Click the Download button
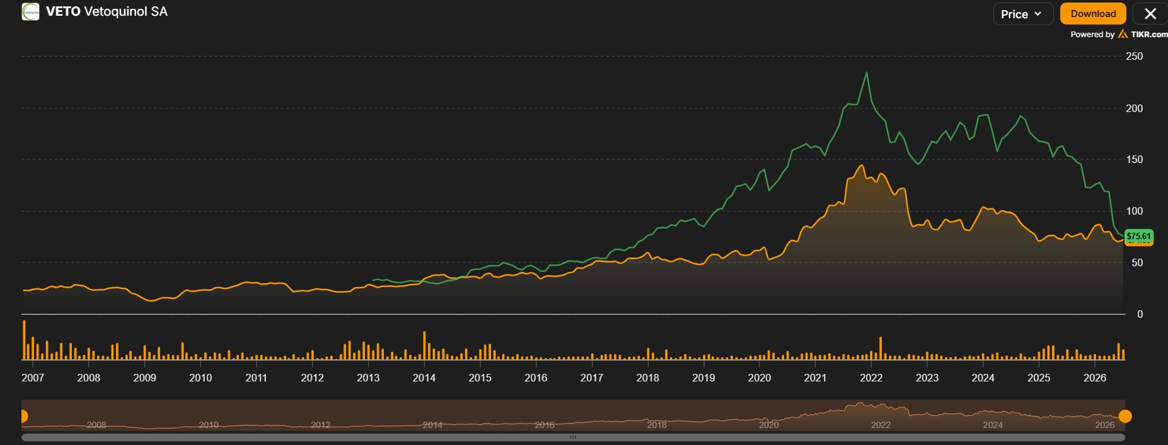 [1093, 14]
